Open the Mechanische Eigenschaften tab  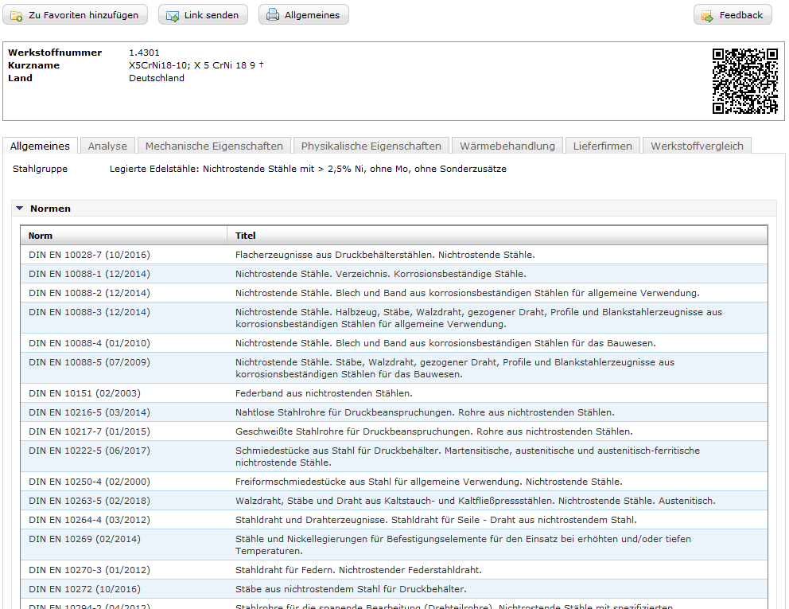click(x=214, y=146)
